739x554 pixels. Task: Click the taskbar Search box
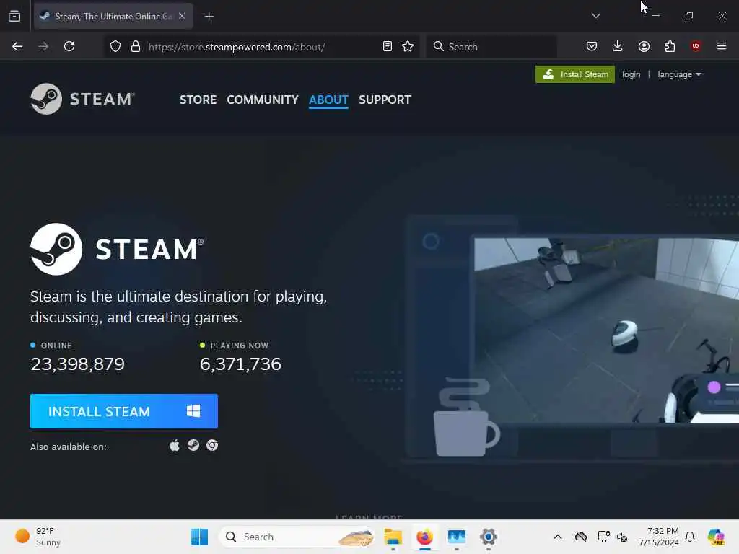[x=297, y=537]
